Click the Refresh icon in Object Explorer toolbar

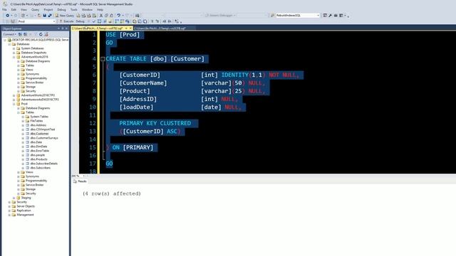[41, 34]
